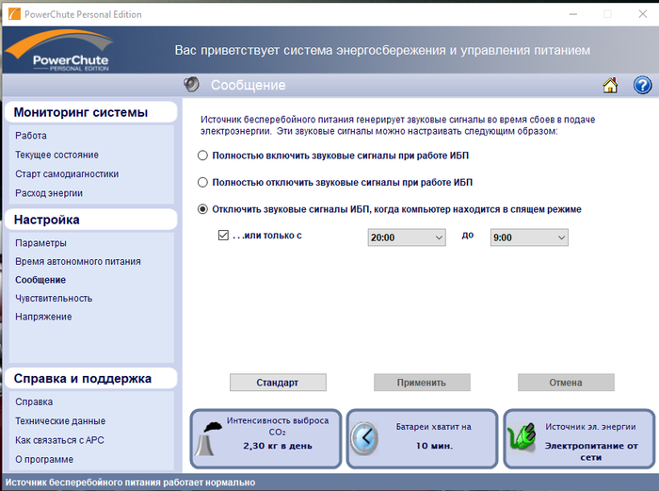Click the Стандарт button
659x491 pixels.
coord(278,383)
